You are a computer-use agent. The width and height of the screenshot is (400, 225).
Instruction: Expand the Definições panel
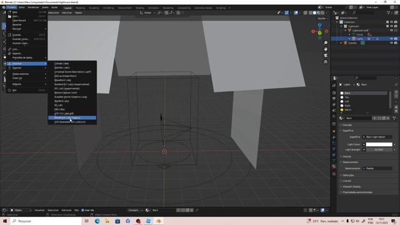tap(348, 175)
